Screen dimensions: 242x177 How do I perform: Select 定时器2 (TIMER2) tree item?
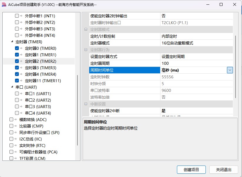click(x=40, y=61)
